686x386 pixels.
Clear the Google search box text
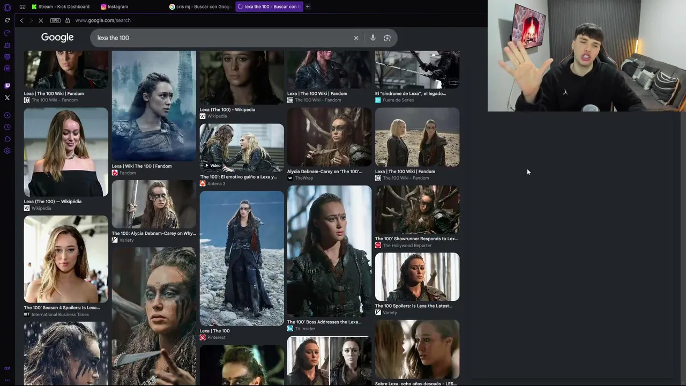coord(356,38)
